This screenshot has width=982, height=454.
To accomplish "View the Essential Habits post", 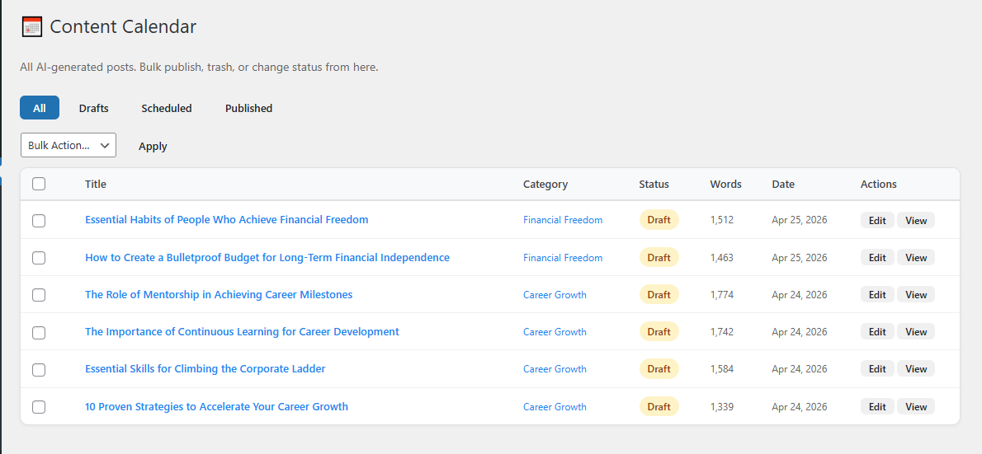I will (916, 220).
